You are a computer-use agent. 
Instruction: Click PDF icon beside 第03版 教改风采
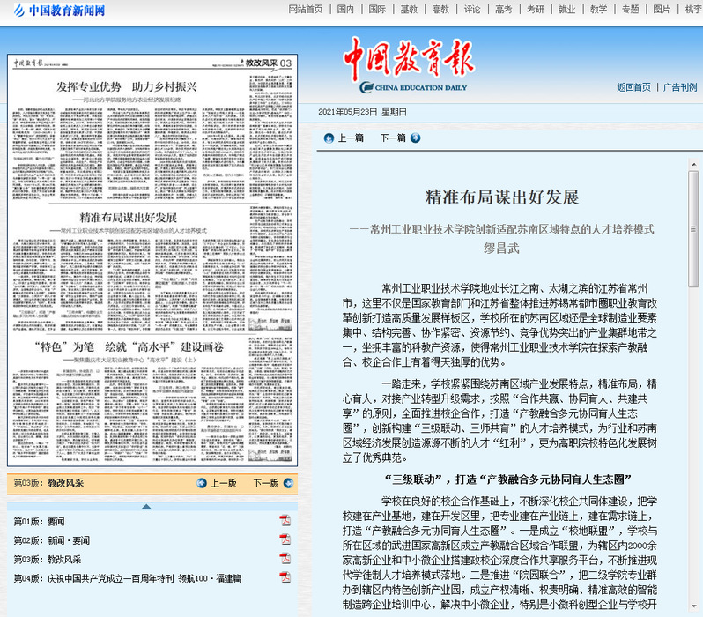[x=285, y=559]
